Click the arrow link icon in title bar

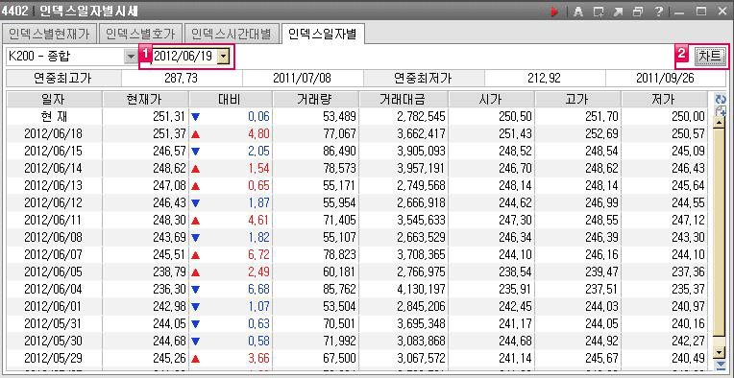(618, 12)
